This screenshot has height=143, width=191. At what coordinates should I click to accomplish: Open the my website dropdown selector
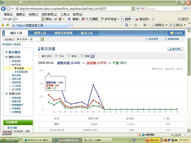click(42, 39)
